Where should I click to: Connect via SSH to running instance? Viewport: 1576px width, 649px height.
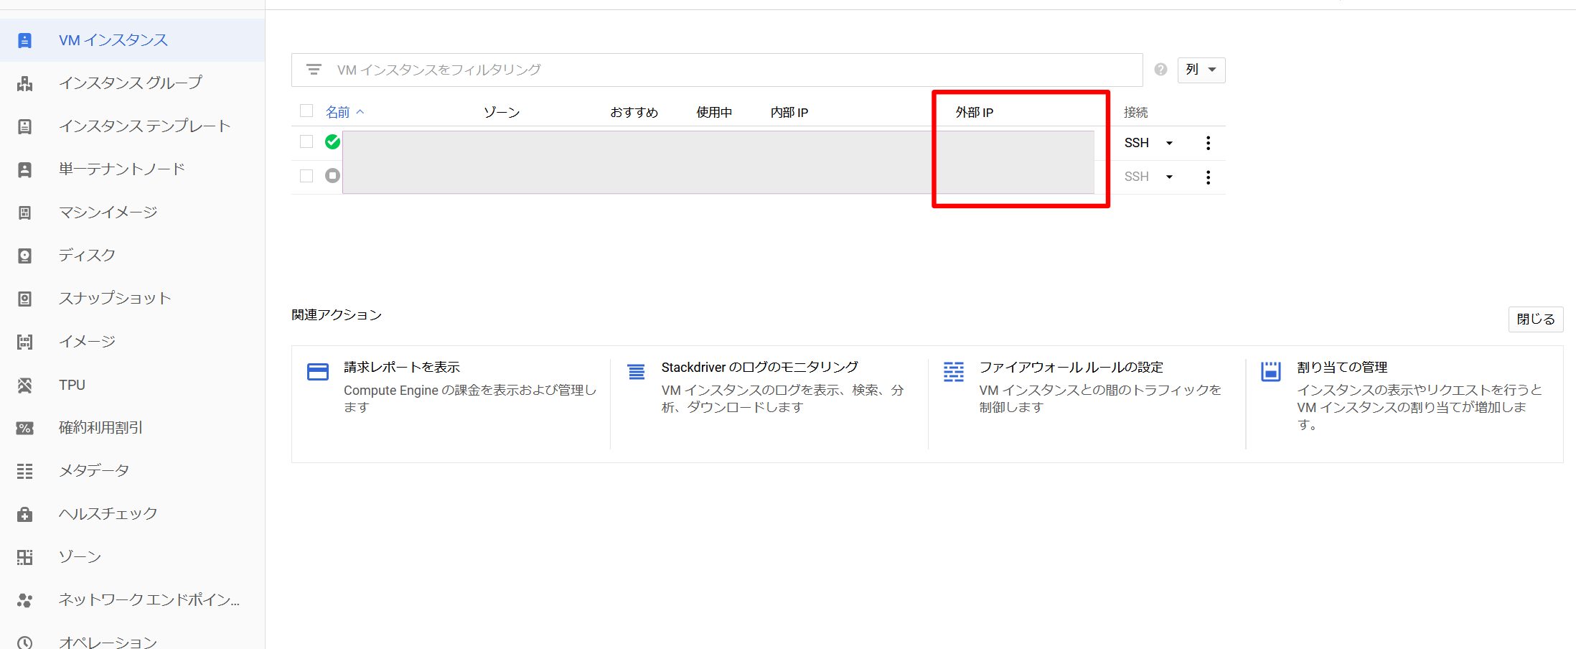click(1137, 143)
